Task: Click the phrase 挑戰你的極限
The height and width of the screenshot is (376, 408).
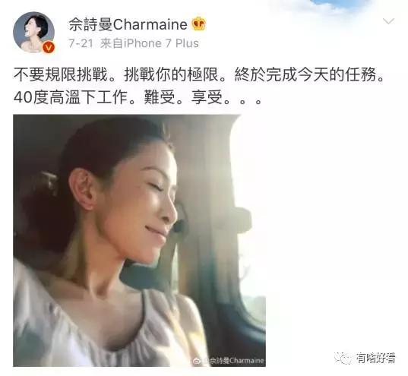Action: (171, 74)
